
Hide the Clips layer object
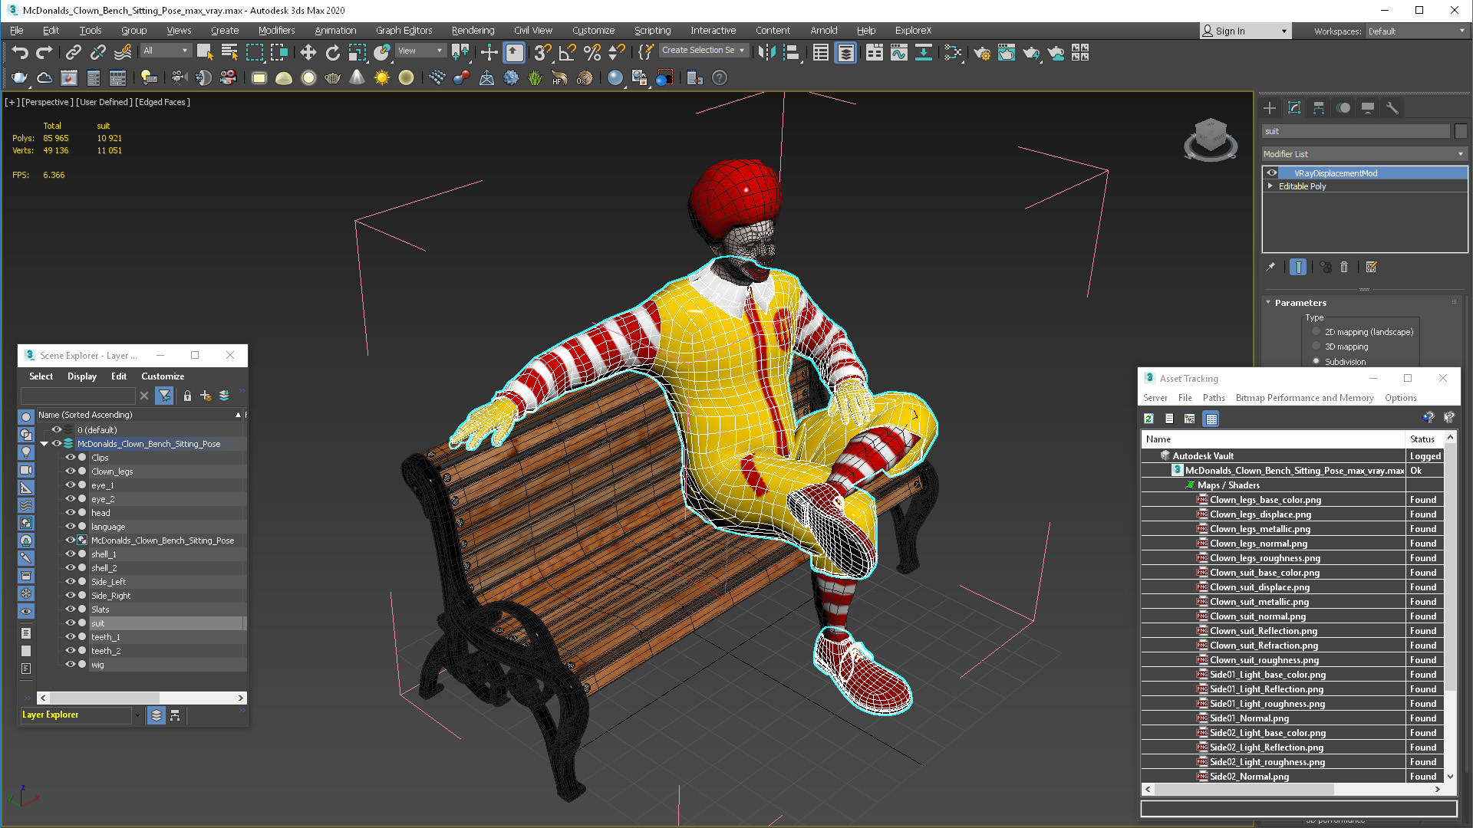click(x=70, y=458)
